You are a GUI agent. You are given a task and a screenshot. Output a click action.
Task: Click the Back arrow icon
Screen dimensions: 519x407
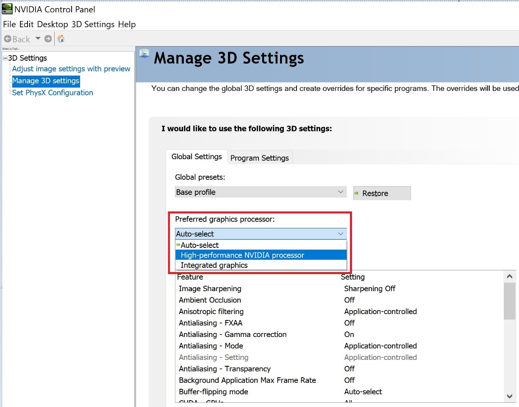(8, 39)
